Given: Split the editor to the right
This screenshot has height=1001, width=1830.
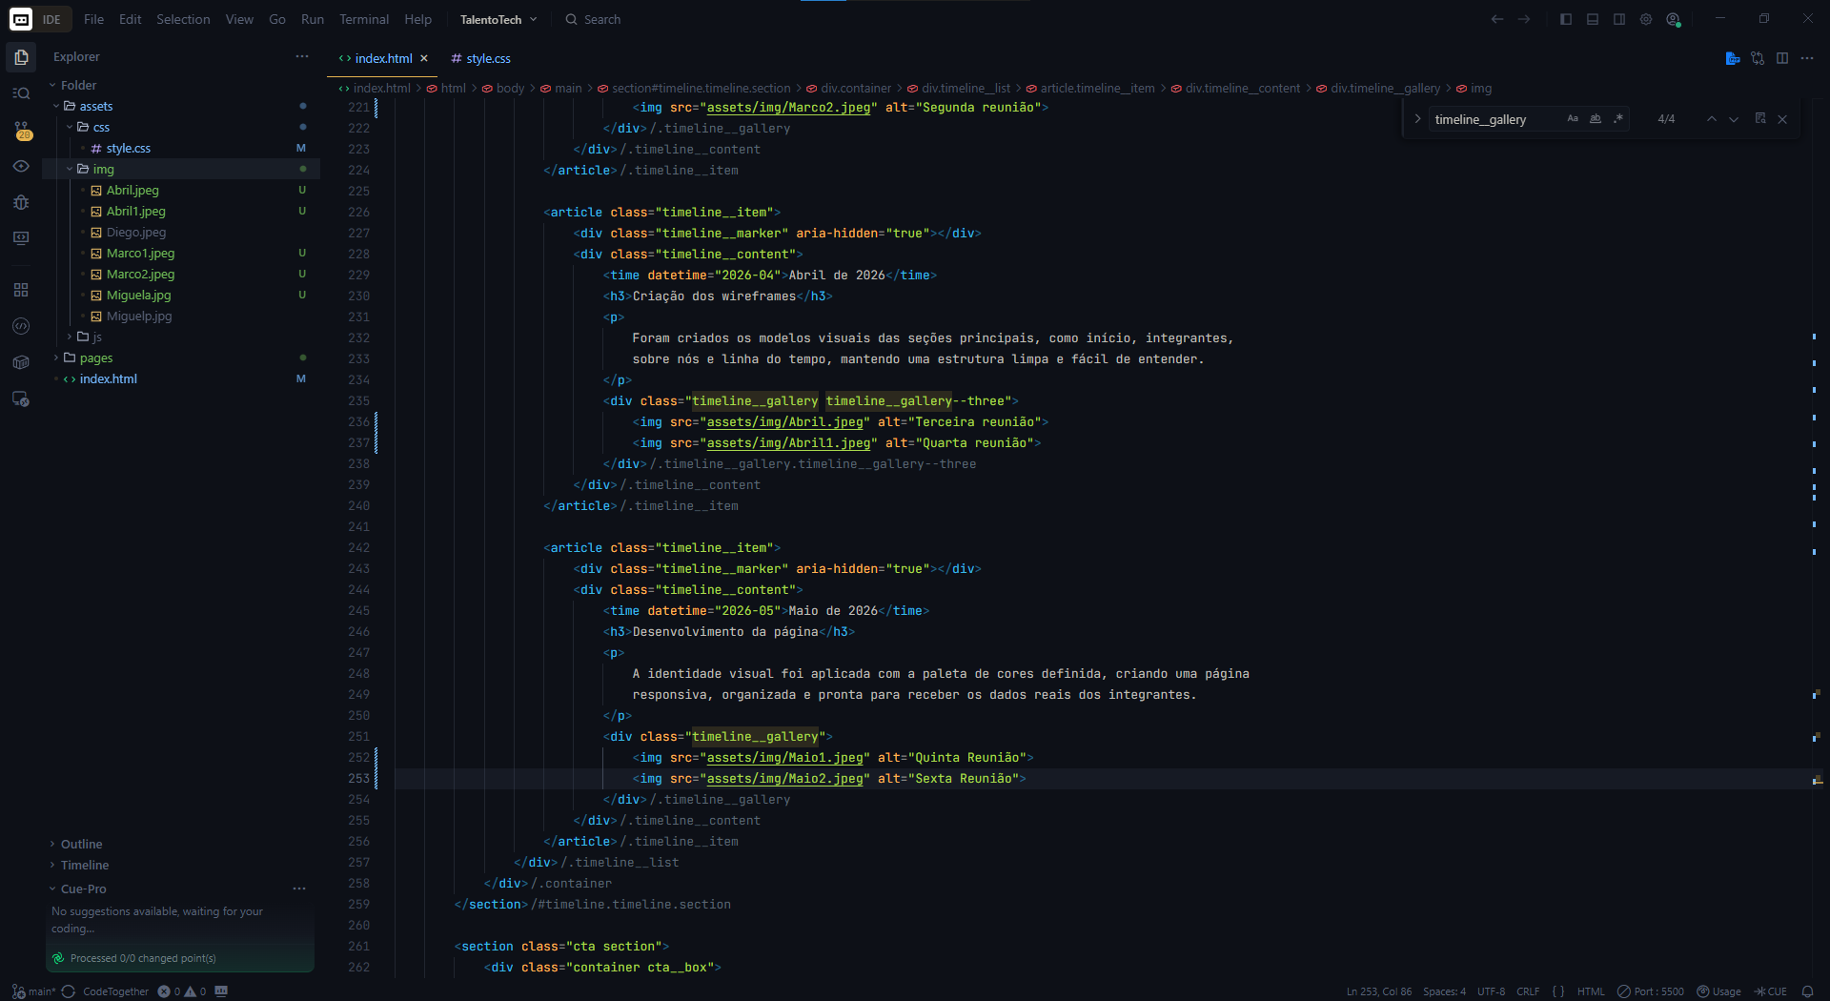Looking at the screenshot, I should pos(1782,58).
